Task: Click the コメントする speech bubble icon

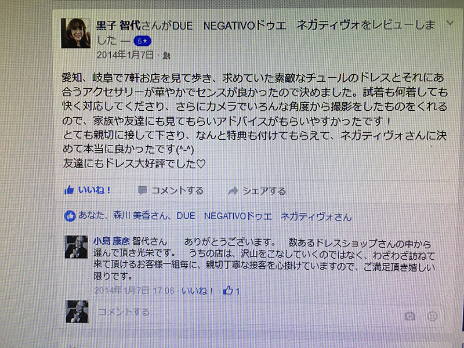Action: tap(142, 191)
